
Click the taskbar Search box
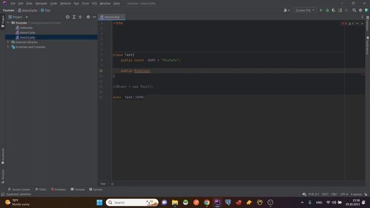(132, 202)
